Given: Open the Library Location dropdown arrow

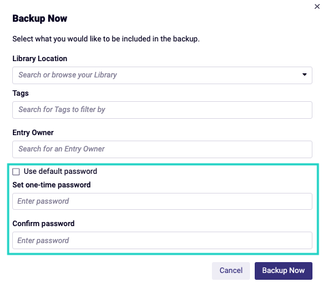Looking at the screenshot, I should point(304,75).
